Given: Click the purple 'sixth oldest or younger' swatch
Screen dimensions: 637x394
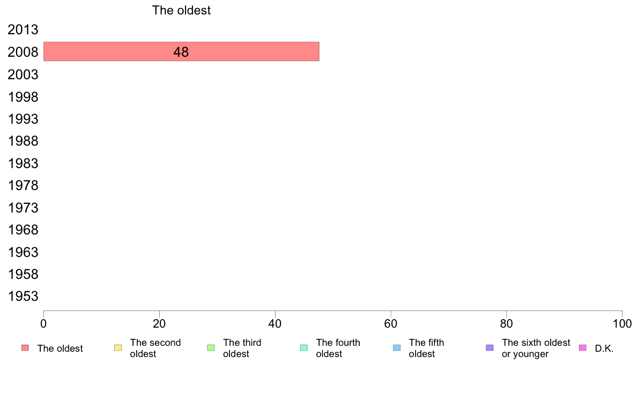Looking at the screenshot, I should point(490,348).
